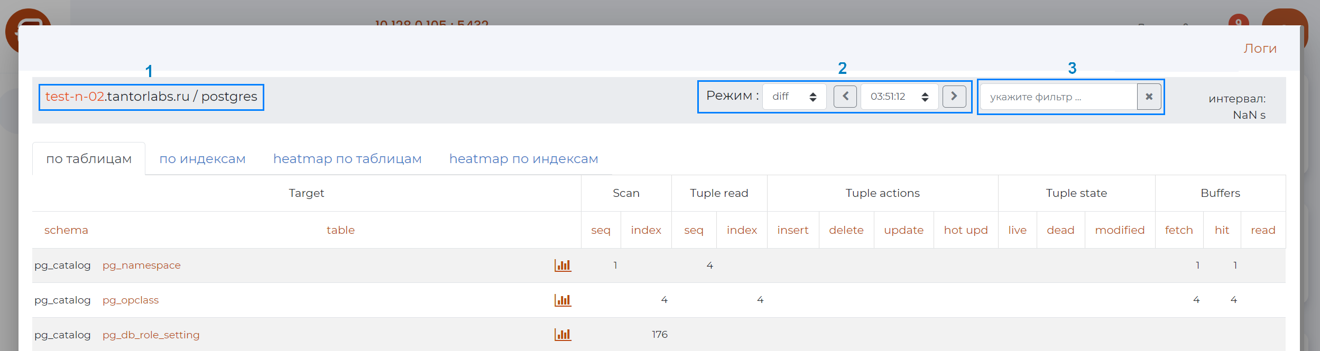Go to previous time snapshot arrow
The height and width of the screenshot is (351, 1320).
845,97
